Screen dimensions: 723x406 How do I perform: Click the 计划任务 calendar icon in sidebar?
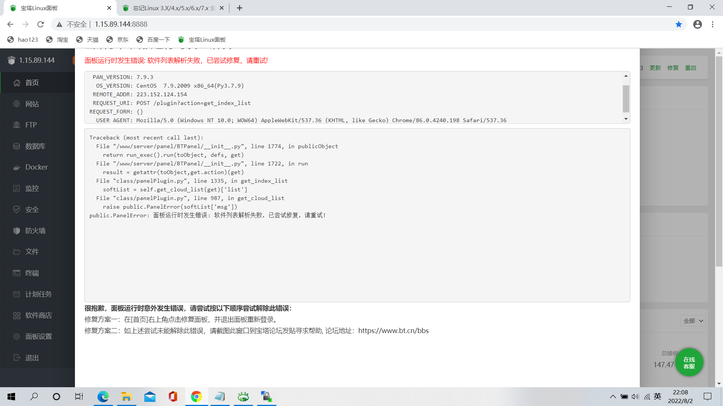click(17, 294)
